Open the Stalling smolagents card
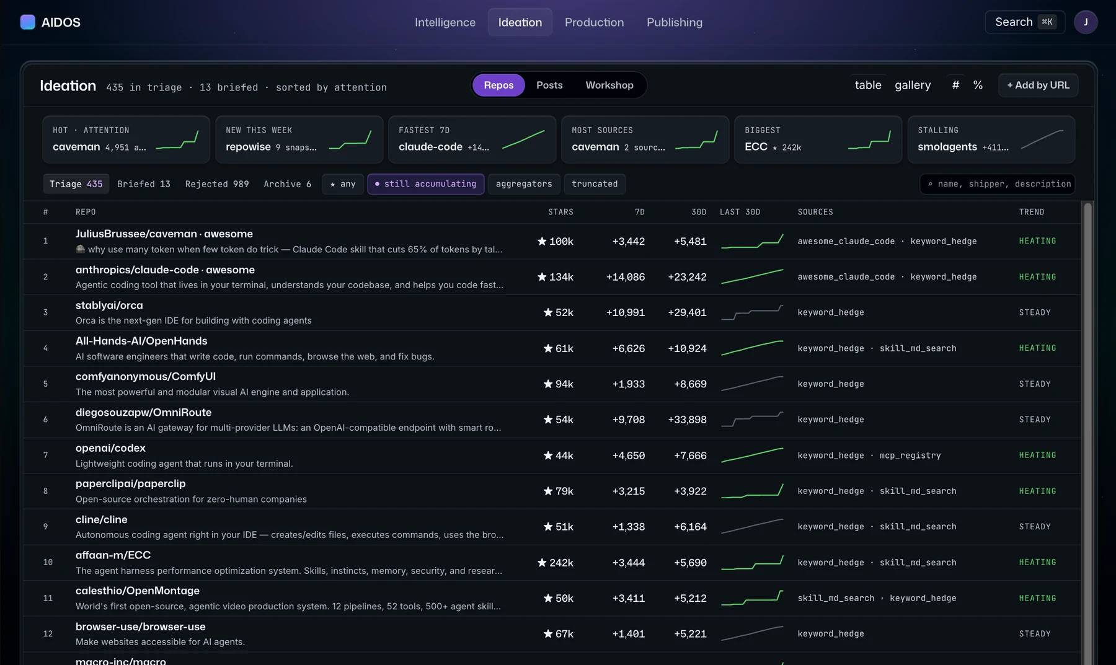Viewport: 1116px width, 665px height. click(991, 139)
